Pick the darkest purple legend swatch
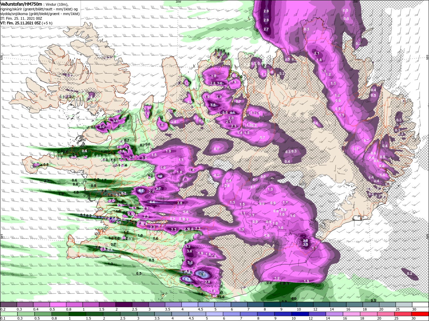 pos(123,305)
